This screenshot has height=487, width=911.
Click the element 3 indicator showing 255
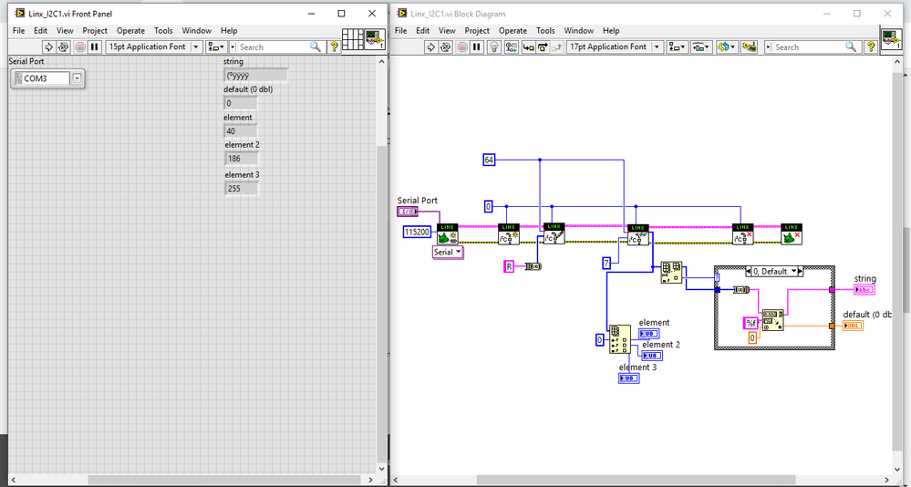(x=241, y=188)
